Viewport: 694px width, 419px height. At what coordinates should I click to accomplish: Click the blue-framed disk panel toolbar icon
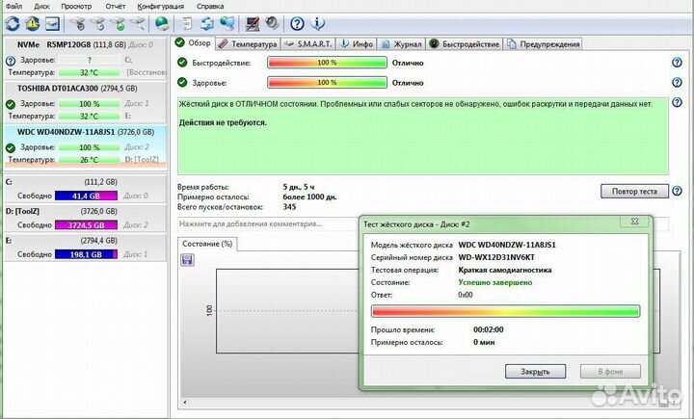pos(52,23)
